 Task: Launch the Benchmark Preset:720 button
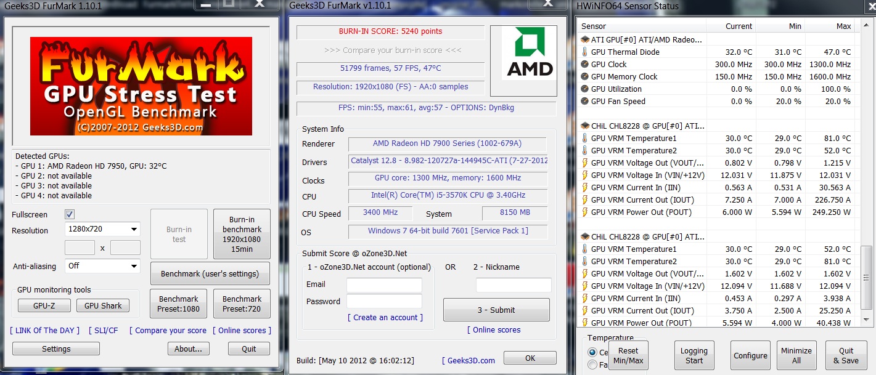tap(242, 304)
